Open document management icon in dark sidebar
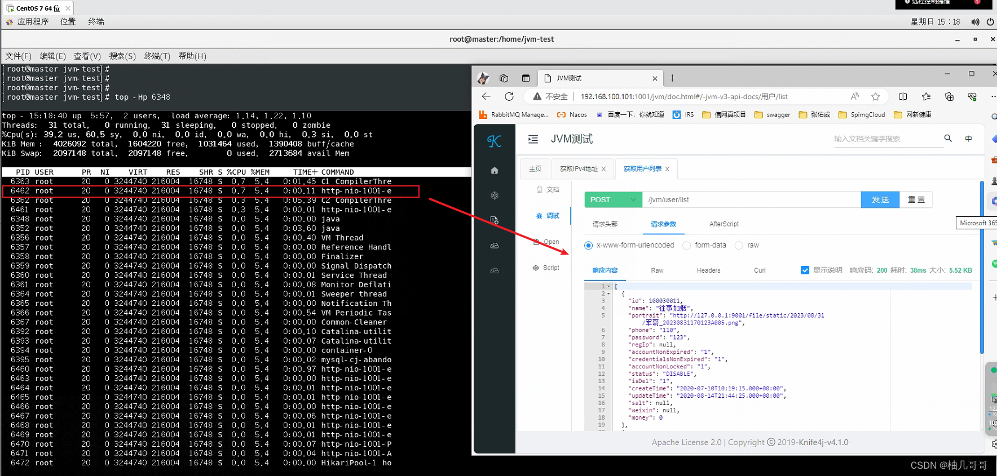This screenshot has width=997, height=476. pyautogui.click(x=495, y=220)
